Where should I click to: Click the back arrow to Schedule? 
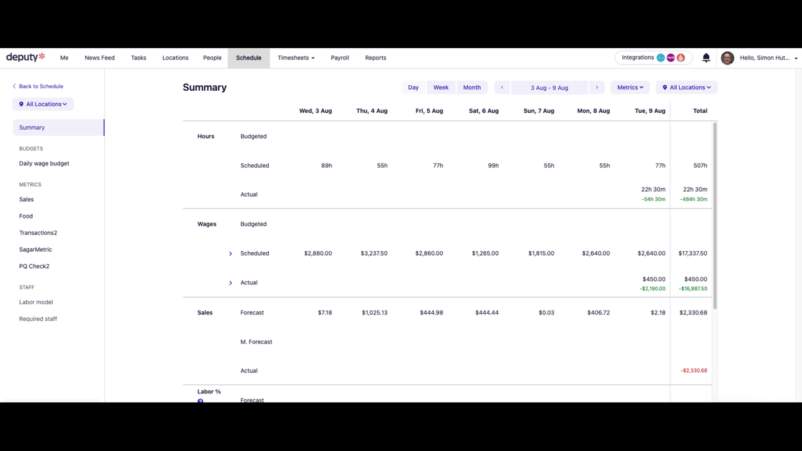click(14, 86)
